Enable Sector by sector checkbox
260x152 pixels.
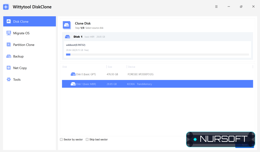click(61, 139)
